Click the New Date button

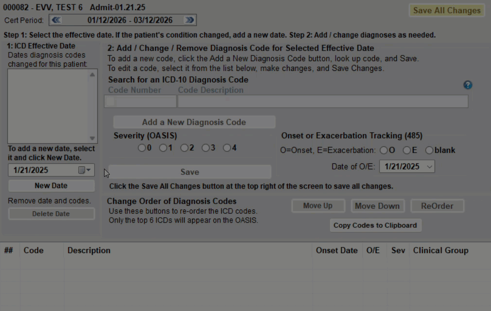click(51, 186)
